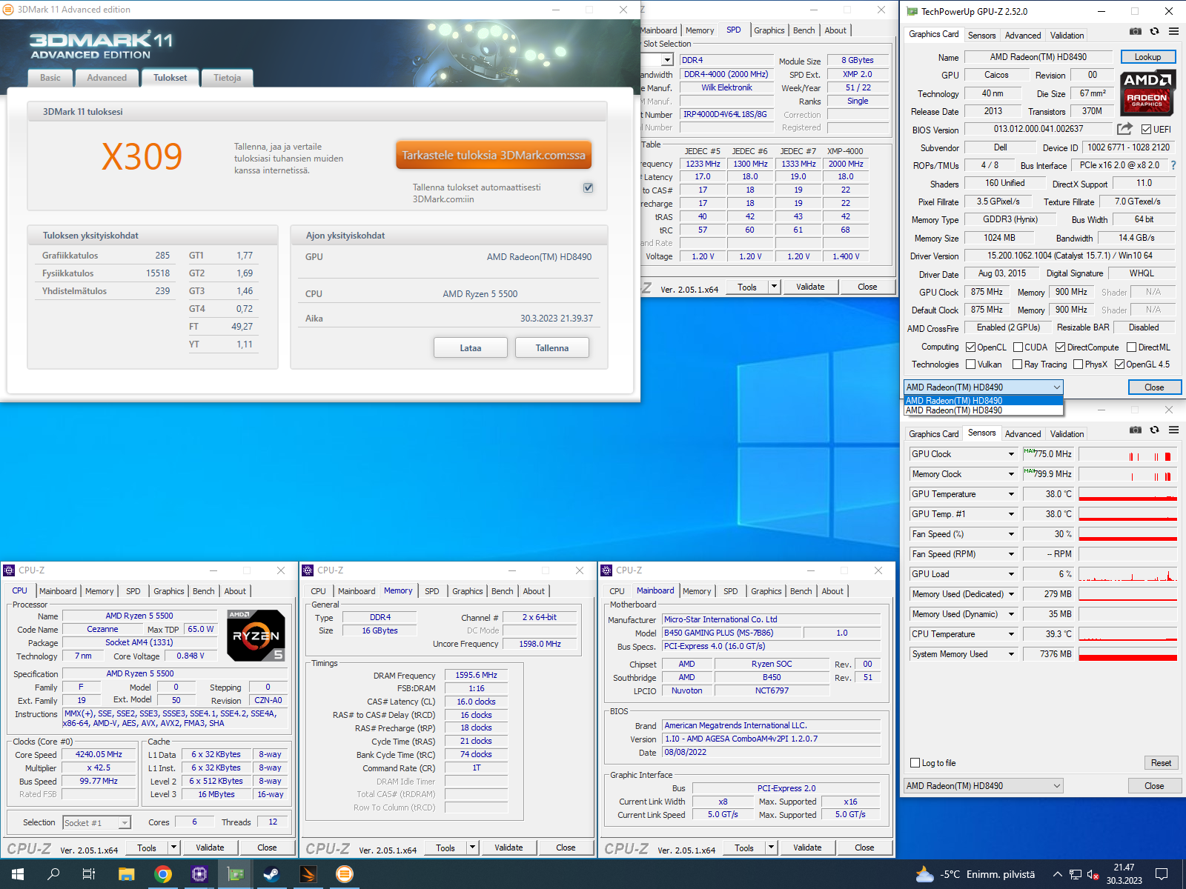This screenshot has width=1186, height=889.
Task: Open the System Memory Used sensor dropdown
Action: (1011, 654)
